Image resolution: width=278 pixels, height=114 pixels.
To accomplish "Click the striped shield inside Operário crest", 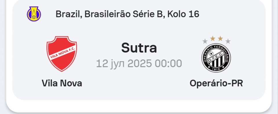I will pyautogui.click(x=216, y=61).
